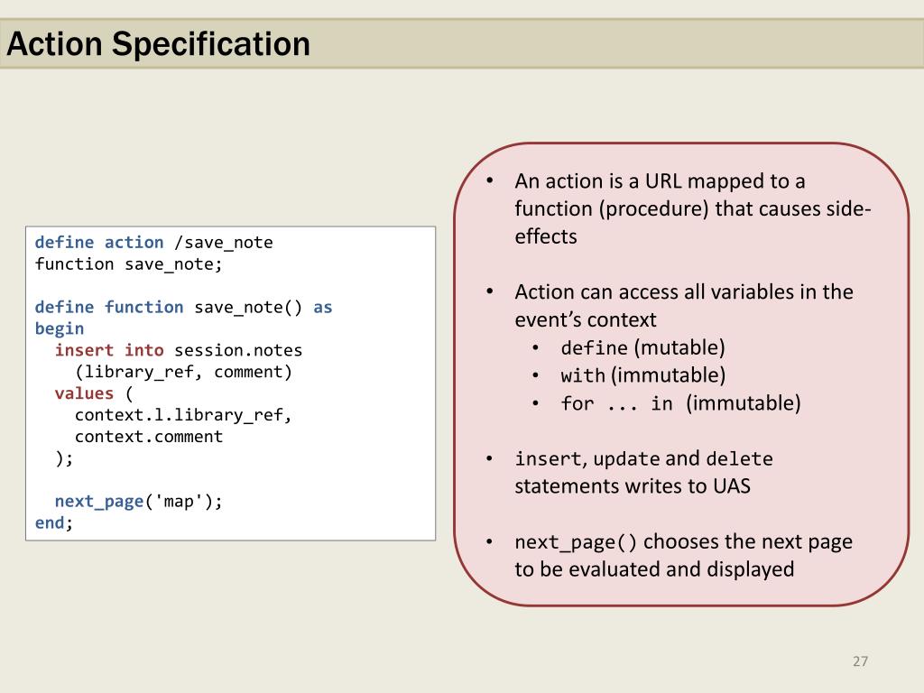Select 'context.l.library_ref,' in the code
The image size is (924, 693).
pos(183,415)
